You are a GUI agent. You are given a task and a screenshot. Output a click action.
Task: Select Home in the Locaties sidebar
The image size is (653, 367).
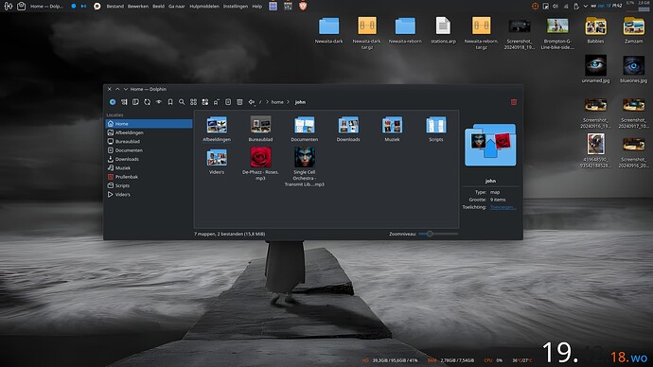[x=150, y=124]
